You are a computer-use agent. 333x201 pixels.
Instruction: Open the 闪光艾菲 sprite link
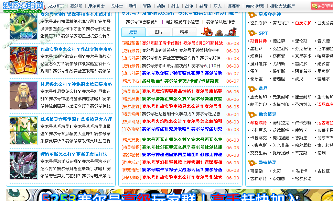pyautogui.click(x=281, y=145)
